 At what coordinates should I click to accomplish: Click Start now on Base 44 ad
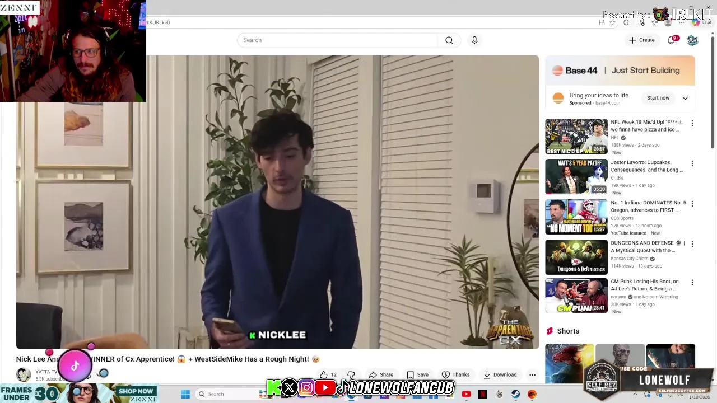[658, 98]
